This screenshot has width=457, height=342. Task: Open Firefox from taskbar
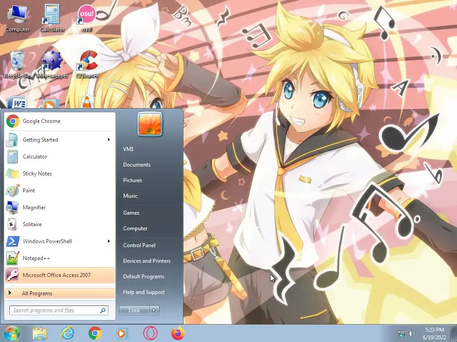tap(178, 333)
